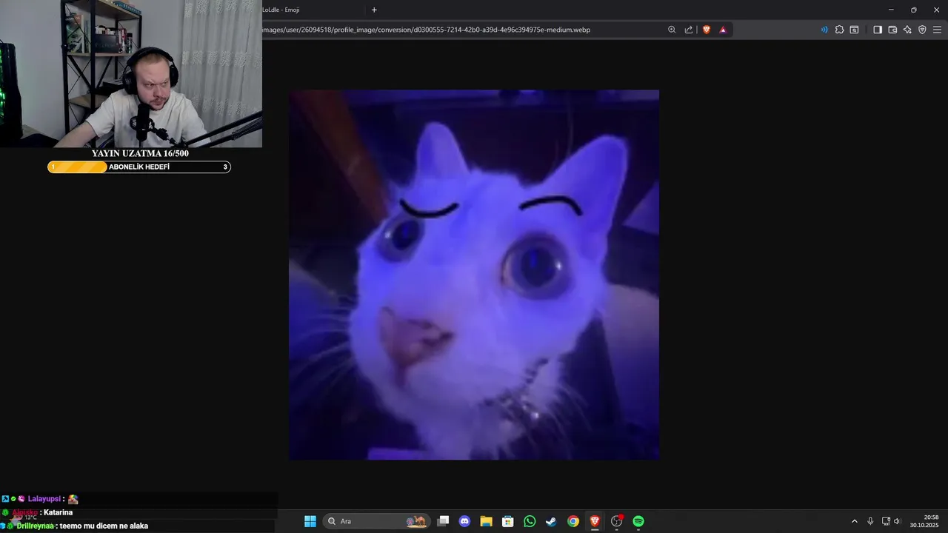Click the streamer webcam overlay
Screen dimensions: 948x533
coord(131,73)
